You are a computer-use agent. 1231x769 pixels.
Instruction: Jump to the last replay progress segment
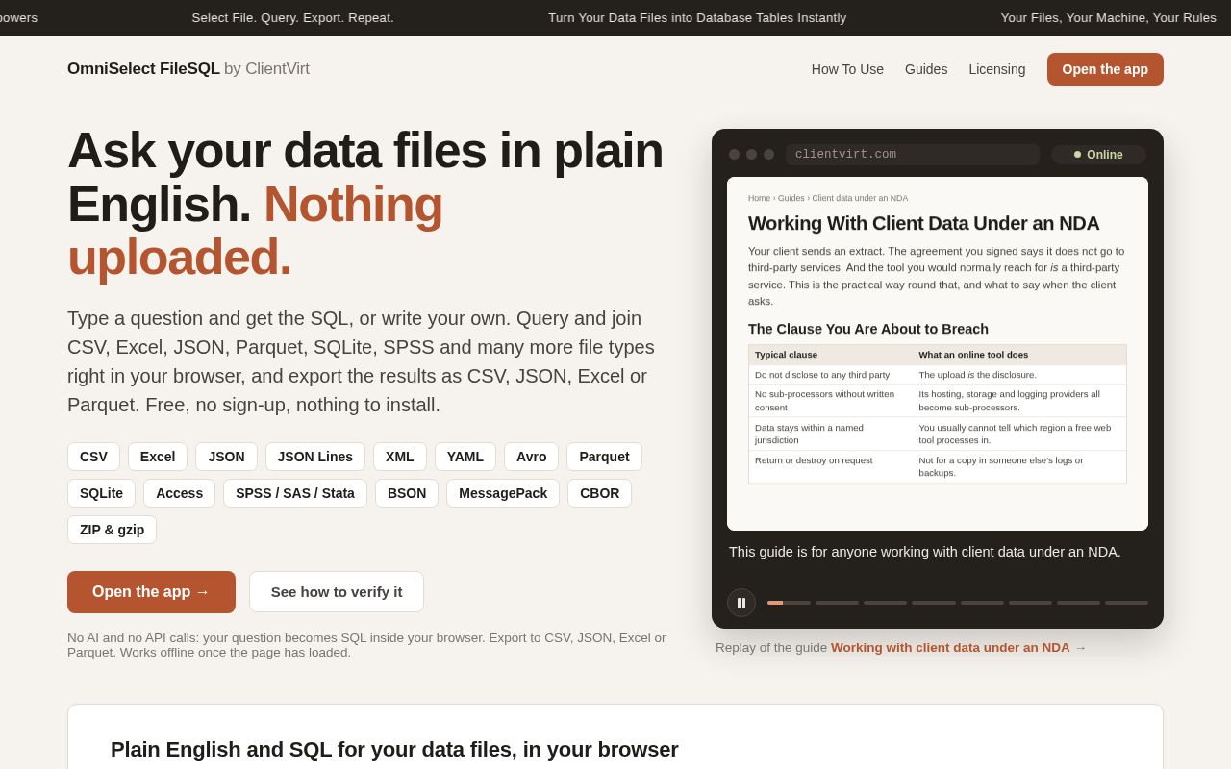[x=1126, y=603]
